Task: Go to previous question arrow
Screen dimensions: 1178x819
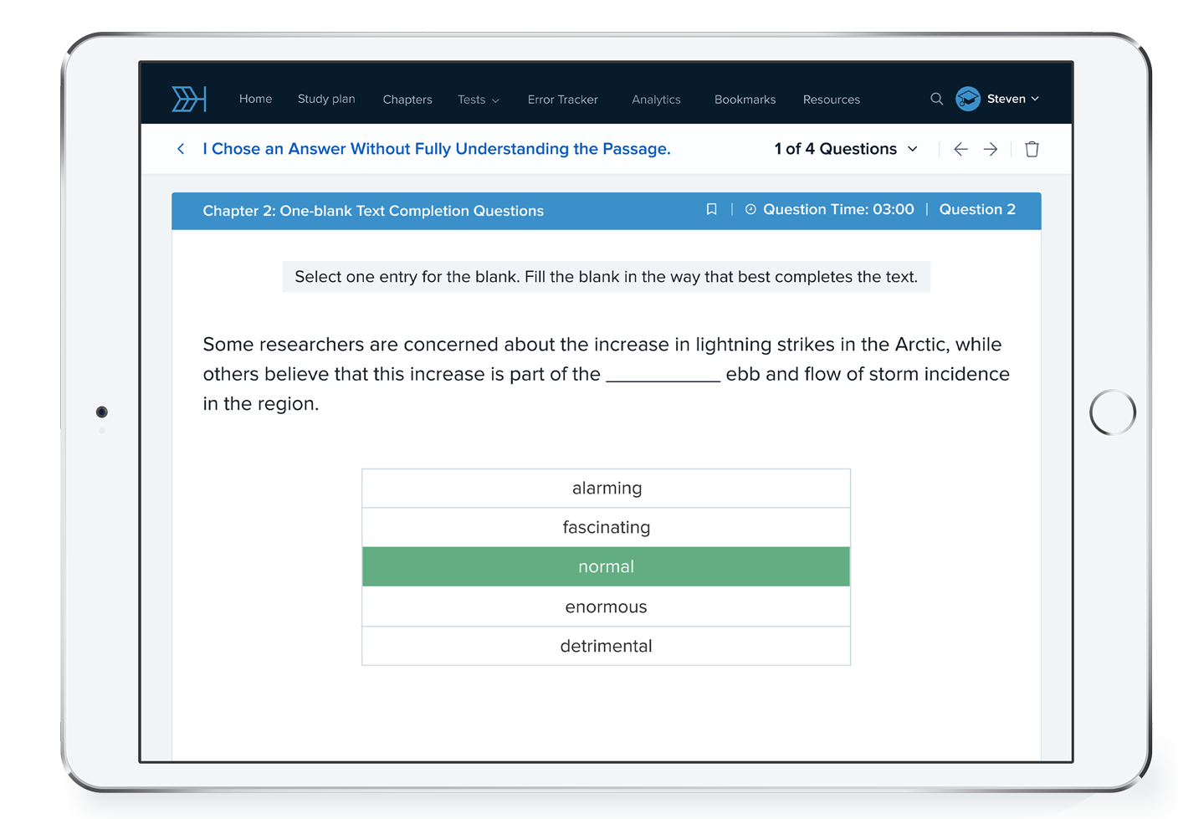Action: click(x=960, y=149)
